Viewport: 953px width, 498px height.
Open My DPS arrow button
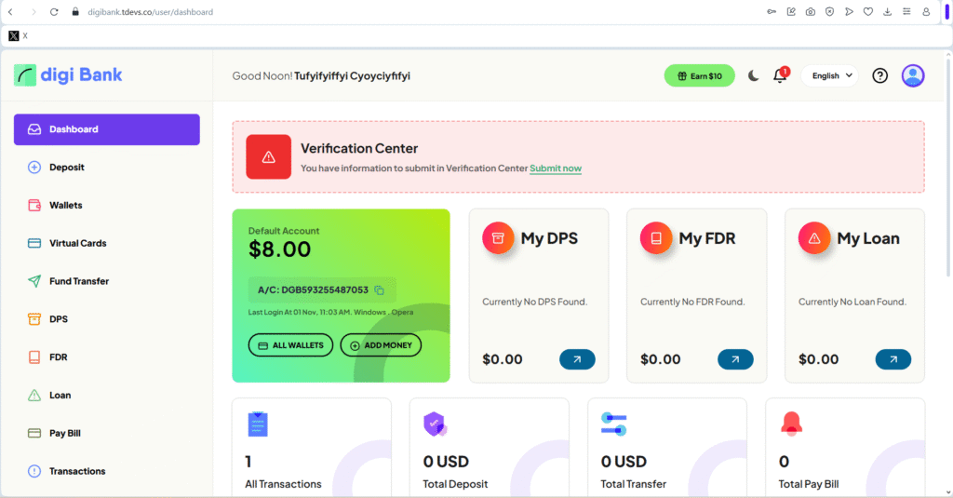(577, 359)
